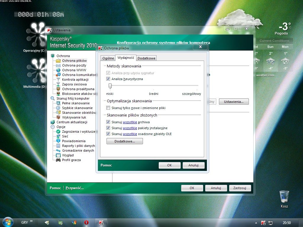303x227 pixels.
Task: Open the Powiadomienia info icon
Action: [58, 141]
